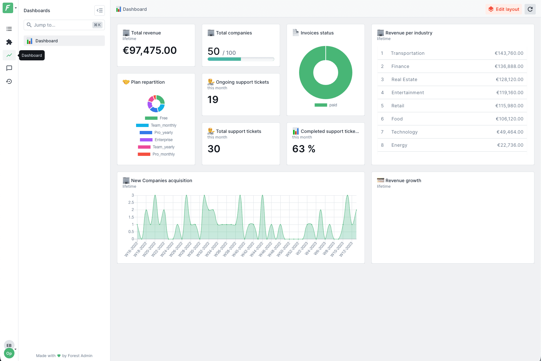
Task: Select the Transportation leaderboard row
Action: click(452, 53)
